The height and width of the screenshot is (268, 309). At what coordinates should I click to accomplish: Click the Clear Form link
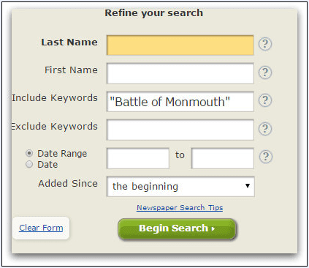[41, 228]
